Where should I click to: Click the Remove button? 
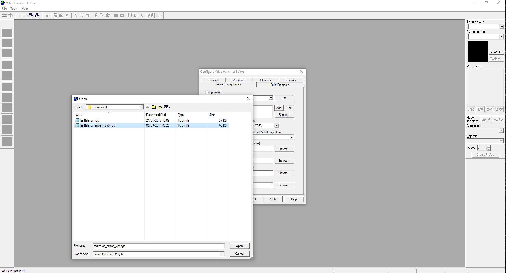tap(284, 115)
